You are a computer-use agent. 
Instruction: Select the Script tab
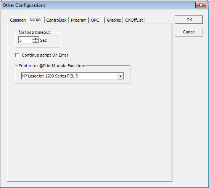click(35, 19)
